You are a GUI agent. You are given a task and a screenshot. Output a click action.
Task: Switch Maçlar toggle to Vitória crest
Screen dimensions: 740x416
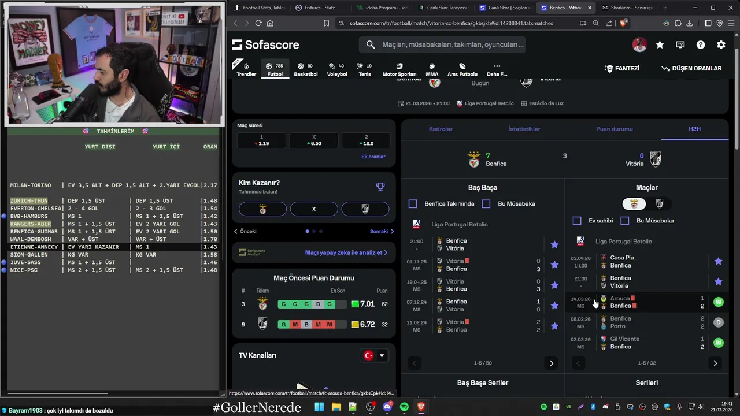(x=660, y=203)
